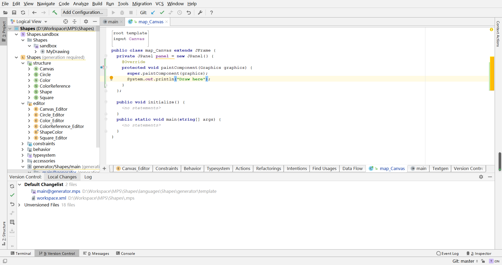Select the Debug icon in the toolbar

(x=122, y=12)
